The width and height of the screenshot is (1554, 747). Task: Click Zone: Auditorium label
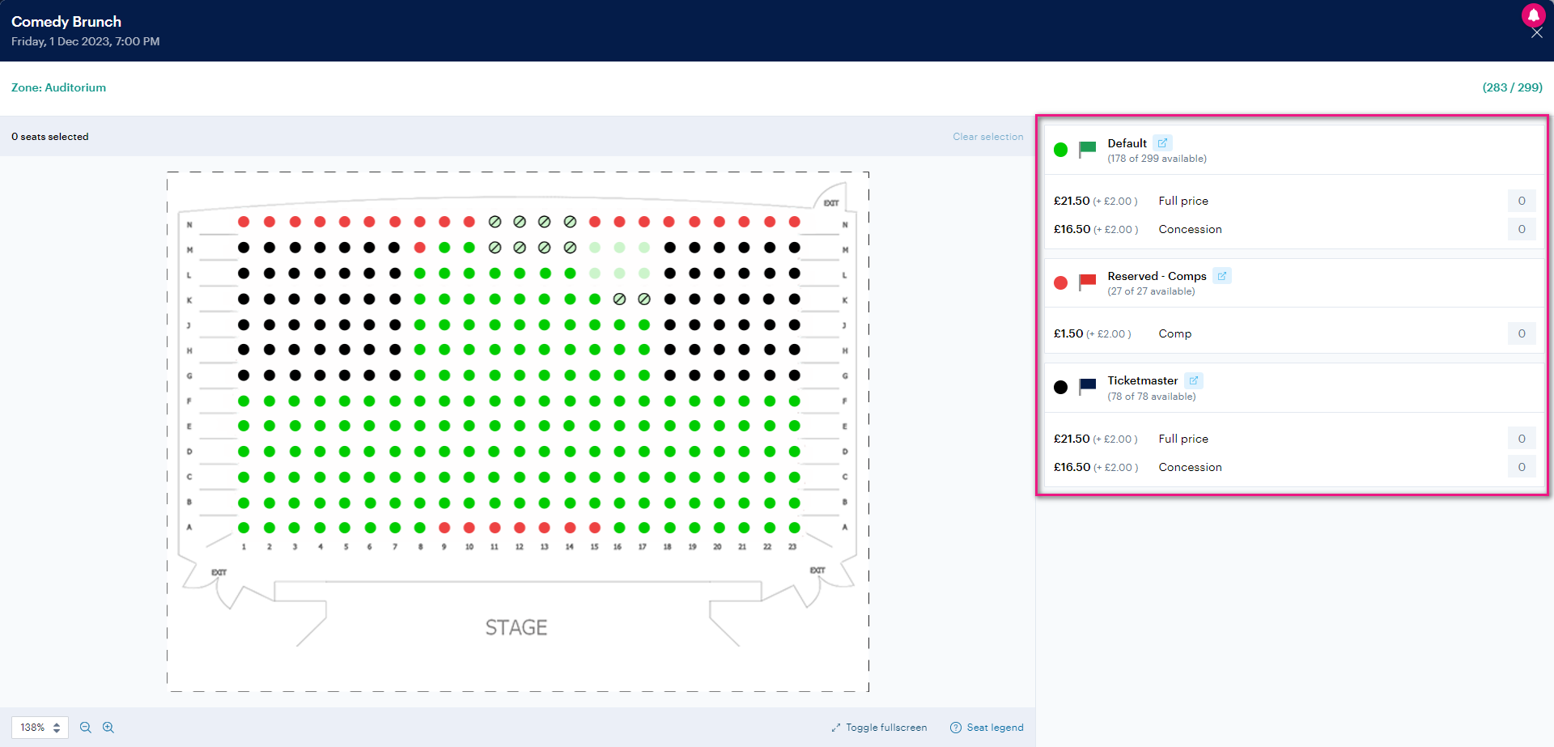tap(58, 87)
